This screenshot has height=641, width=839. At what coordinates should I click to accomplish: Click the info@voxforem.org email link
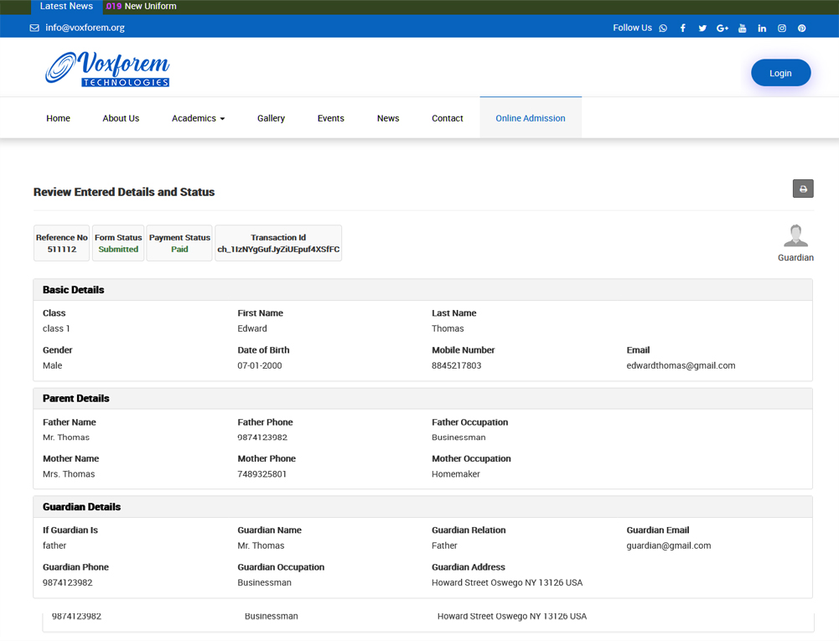(x=85, y=28)
